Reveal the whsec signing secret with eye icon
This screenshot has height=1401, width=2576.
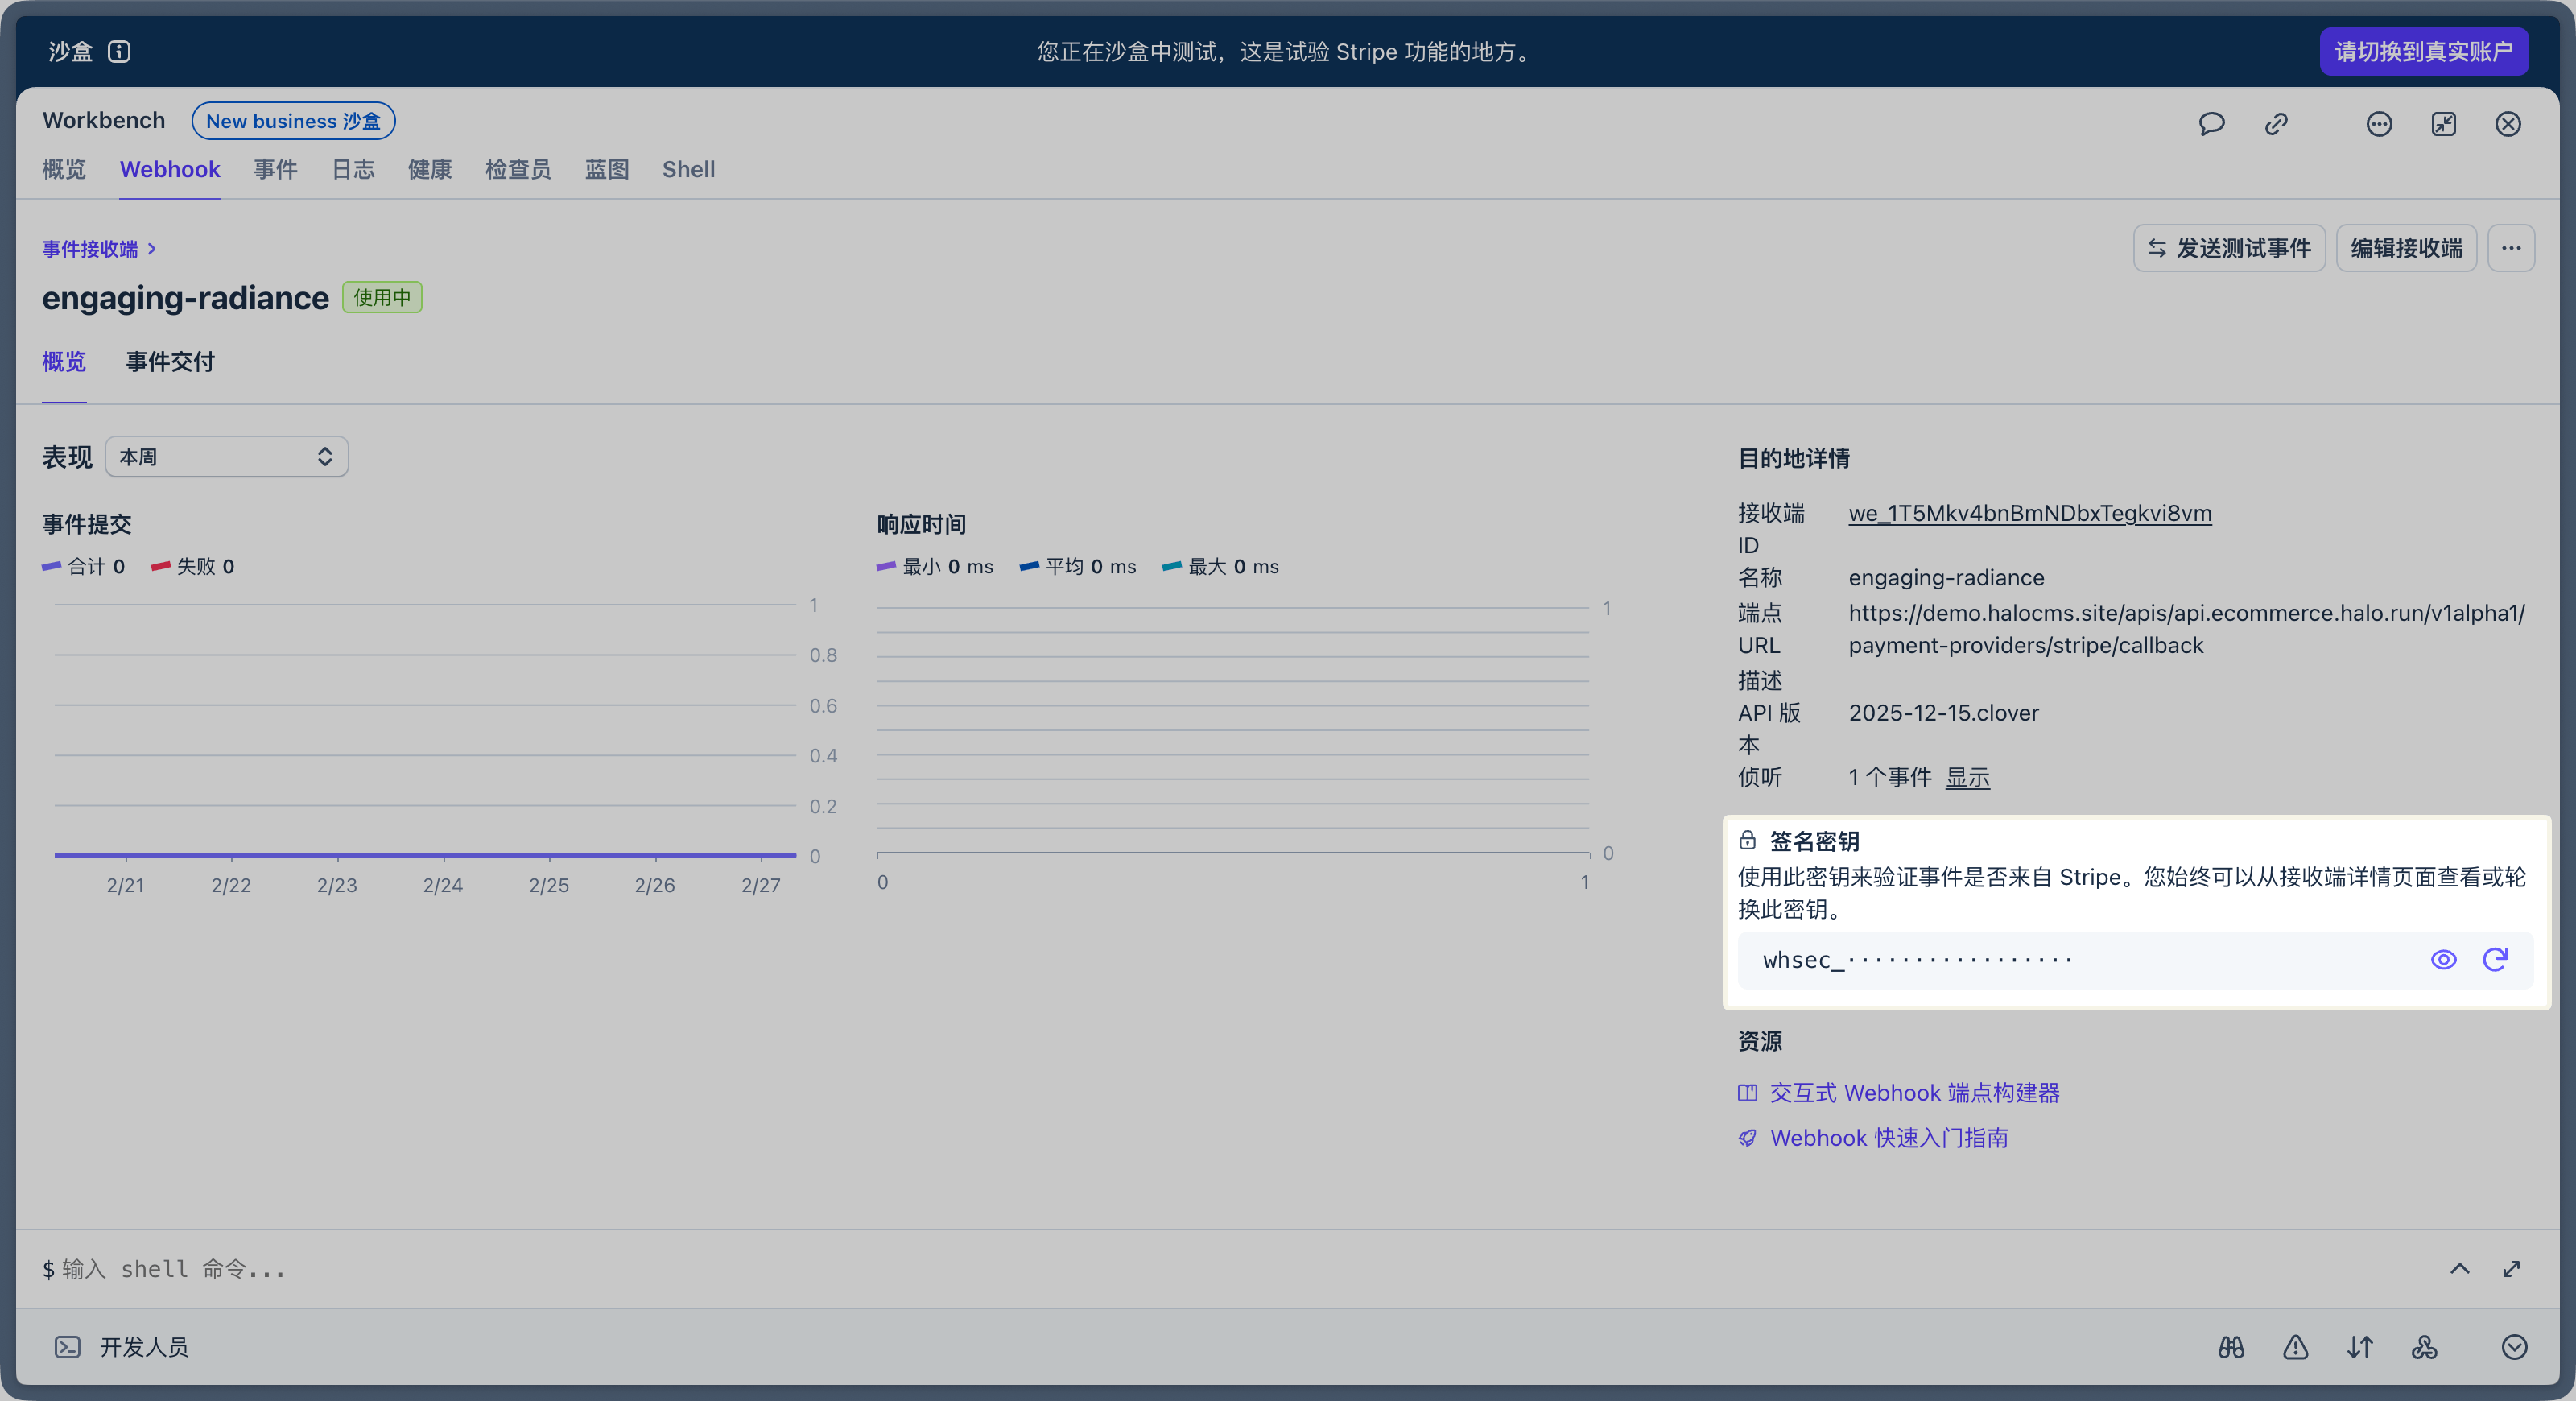pyautogui.click(x=2443, y=960)
